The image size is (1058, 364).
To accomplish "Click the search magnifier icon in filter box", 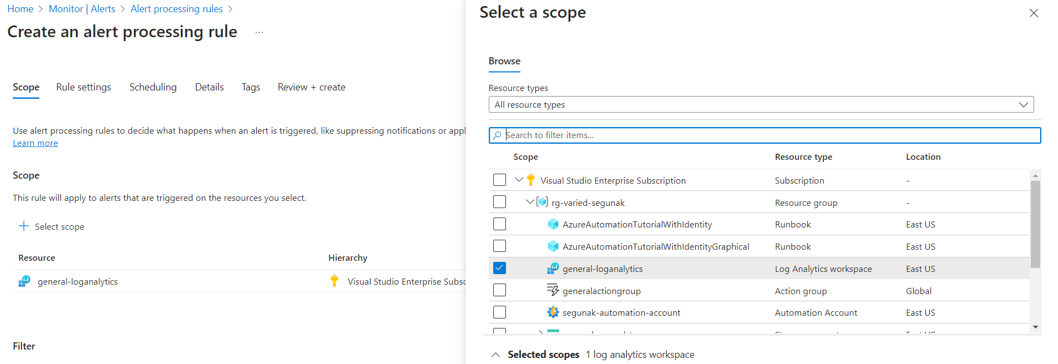I will click(x=497, y=135).
